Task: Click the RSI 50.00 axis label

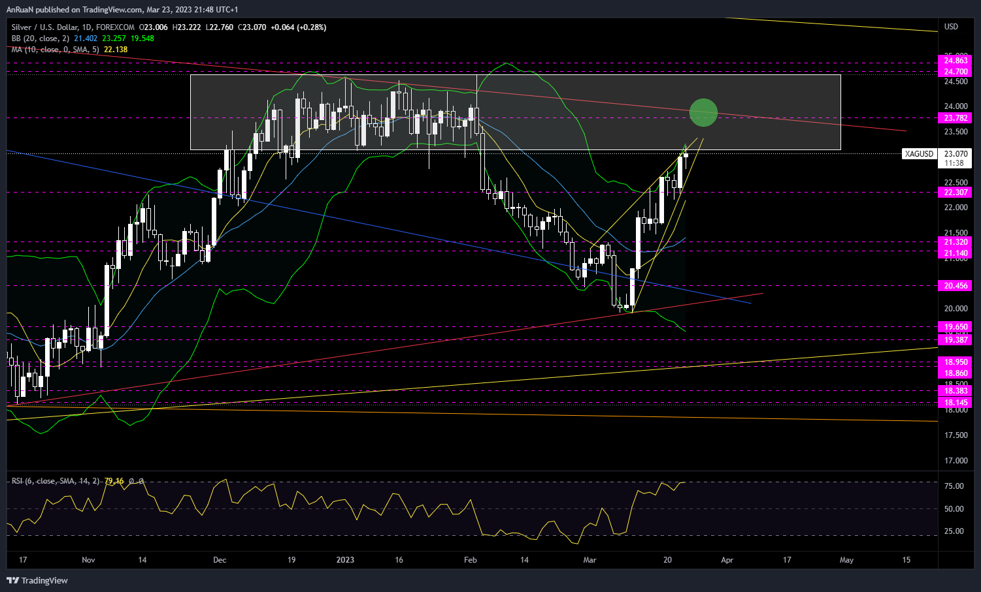Action: click(x=954, y=509)
